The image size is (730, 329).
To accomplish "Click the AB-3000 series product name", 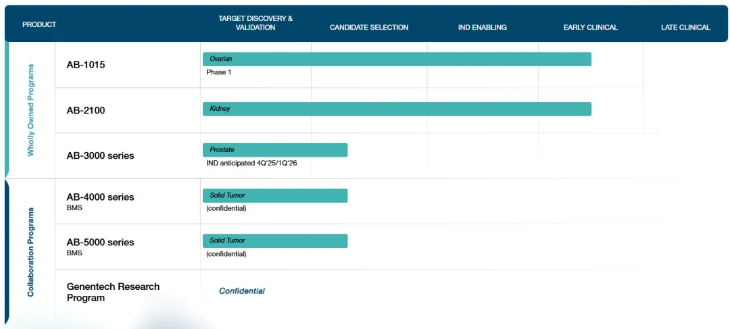I will click(x=100, y=155).
